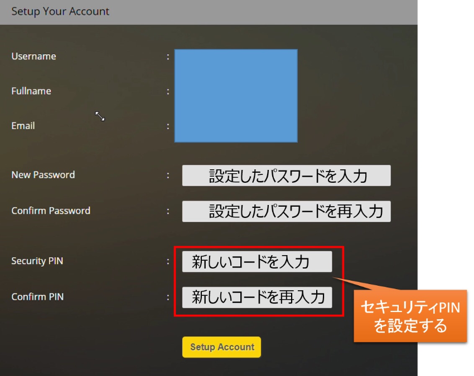Click the Confirm PIN input field

coord(257,297)
